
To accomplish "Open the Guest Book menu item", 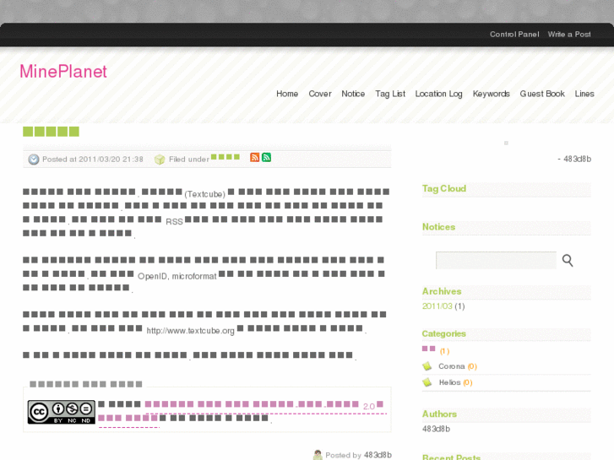I will pyautogui.click(x=542, y=94).
